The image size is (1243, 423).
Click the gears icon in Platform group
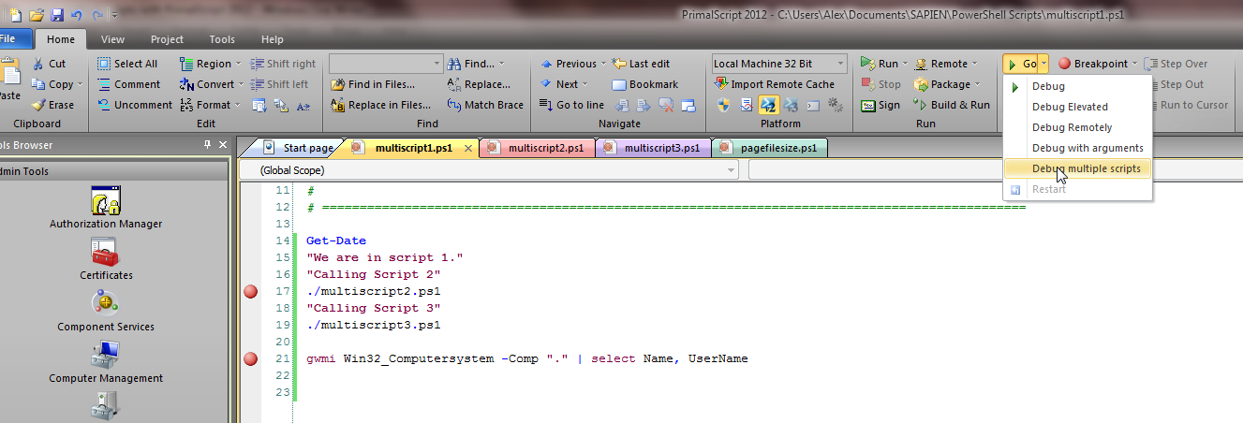[835, 105]
